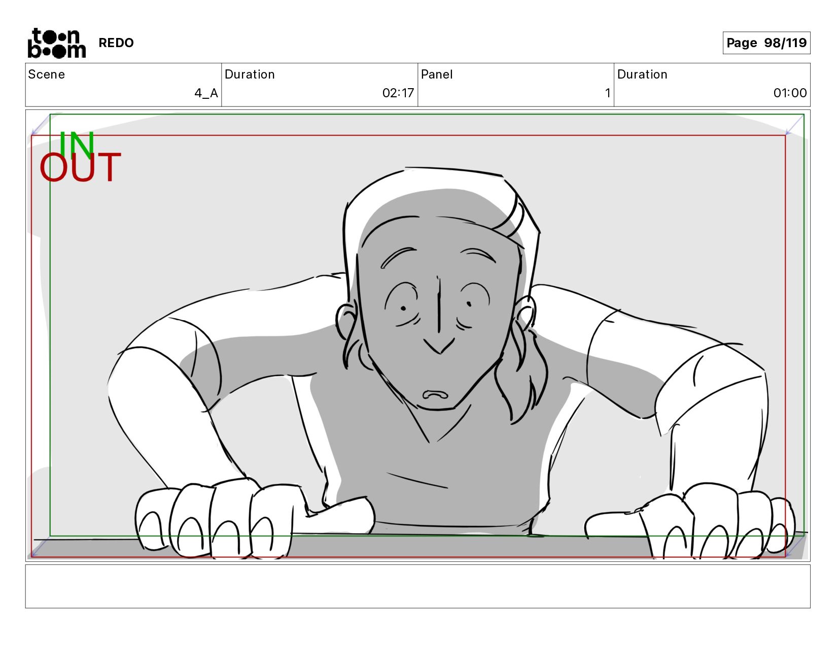Select the panel duration 01:00
The width and height of the screenshot is (837, 646).
point(790,93)
